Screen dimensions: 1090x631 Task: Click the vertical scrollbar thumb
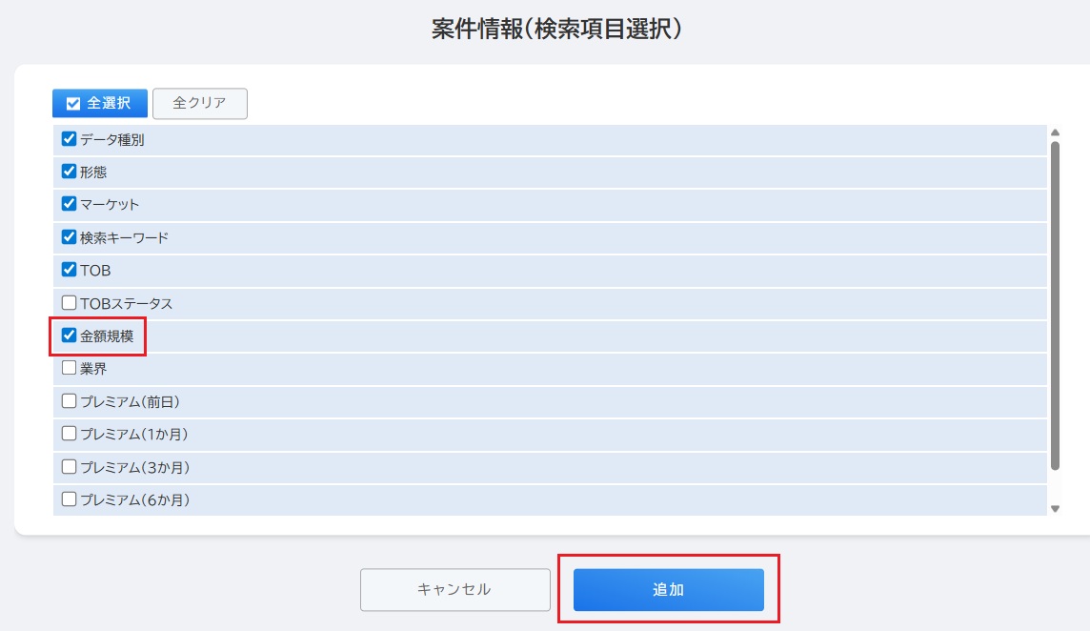[1055, 306]
